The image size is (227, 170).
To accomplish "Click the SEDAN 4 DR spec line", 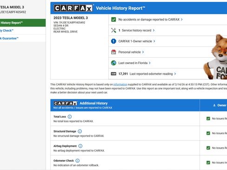I will pyautogui.click(x=61, y=26).
